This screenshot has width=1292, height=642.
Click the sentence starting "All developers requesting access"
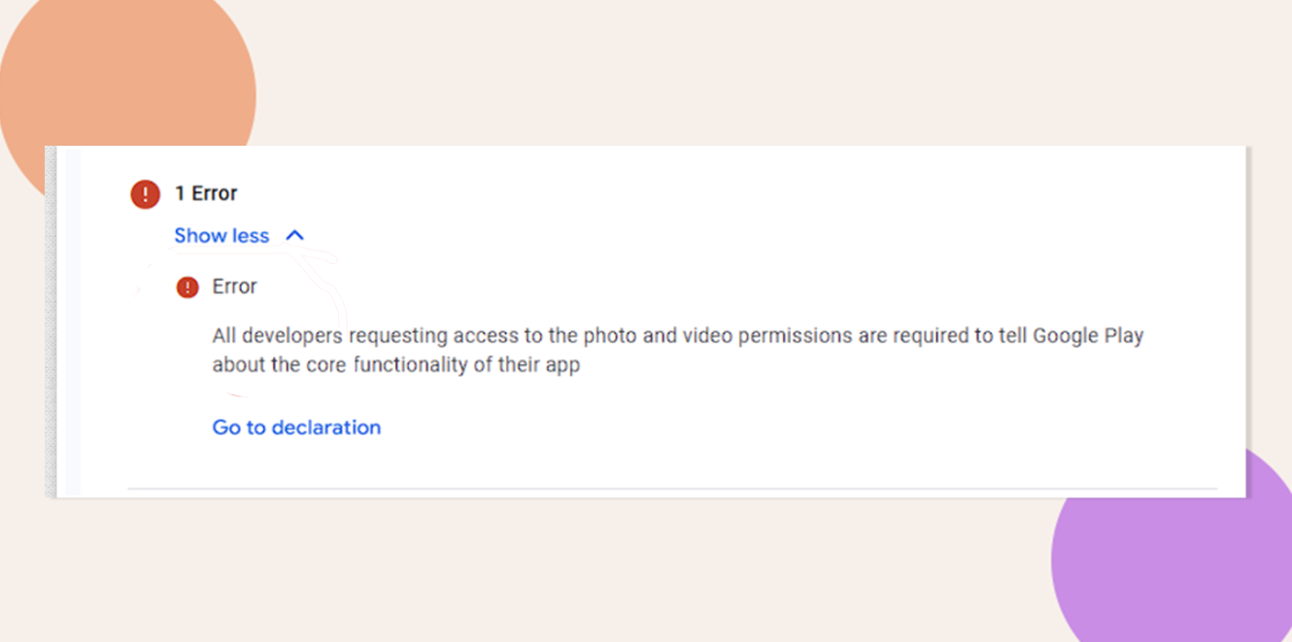678,351
